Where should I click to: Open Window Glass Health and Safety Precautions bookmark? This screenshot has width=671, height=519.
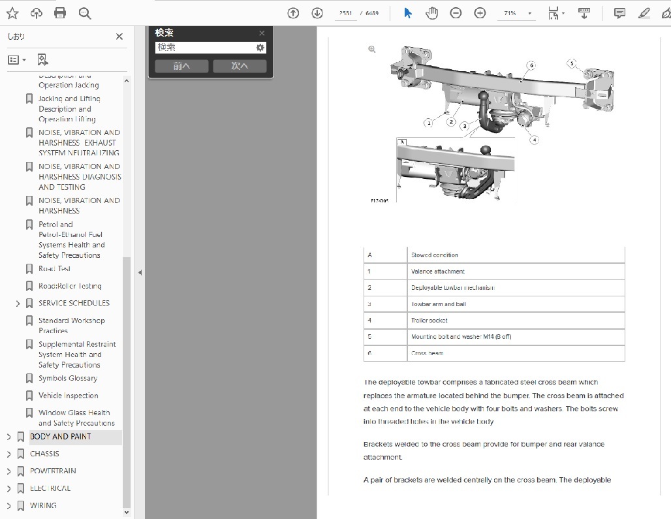point(76,418)
